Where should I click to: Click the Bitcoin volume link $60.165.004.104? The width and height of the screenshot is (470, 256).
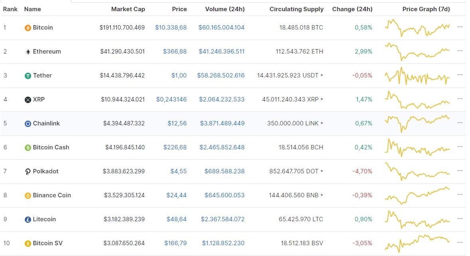tap(222, 28)
